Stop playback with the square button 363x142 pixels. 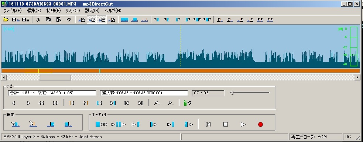(226, 124)
